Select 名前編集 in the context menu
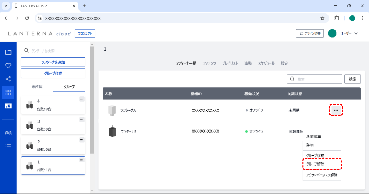Screen dimensions: 369x194 tap(313, 136)
